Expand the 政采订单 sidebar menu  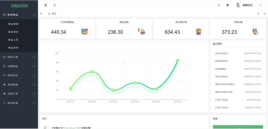point(19,57)
